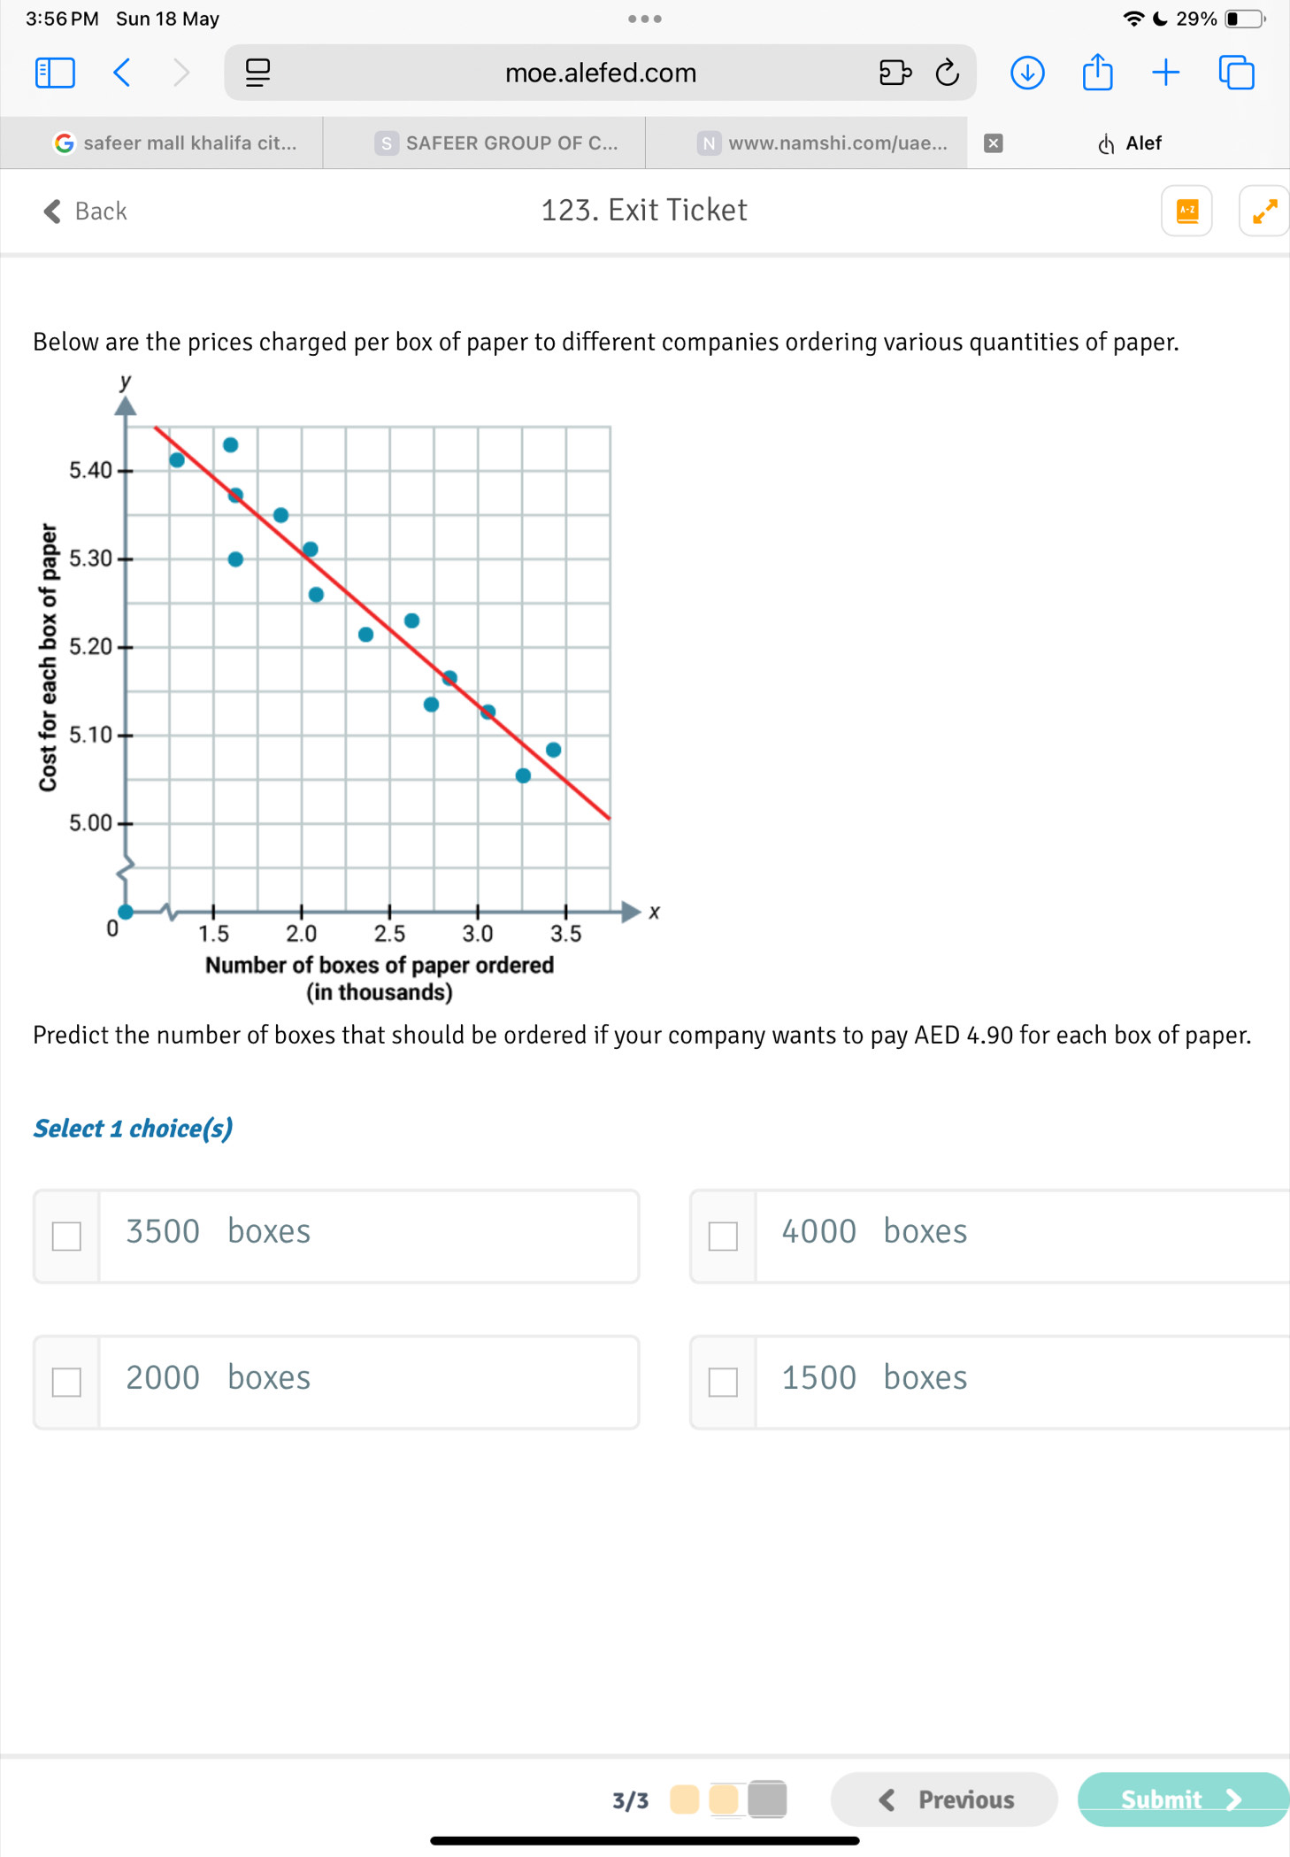Screen dimensions: 1290x1857
Task: Add a new tab with plus icon
Action: [1166, 73]
